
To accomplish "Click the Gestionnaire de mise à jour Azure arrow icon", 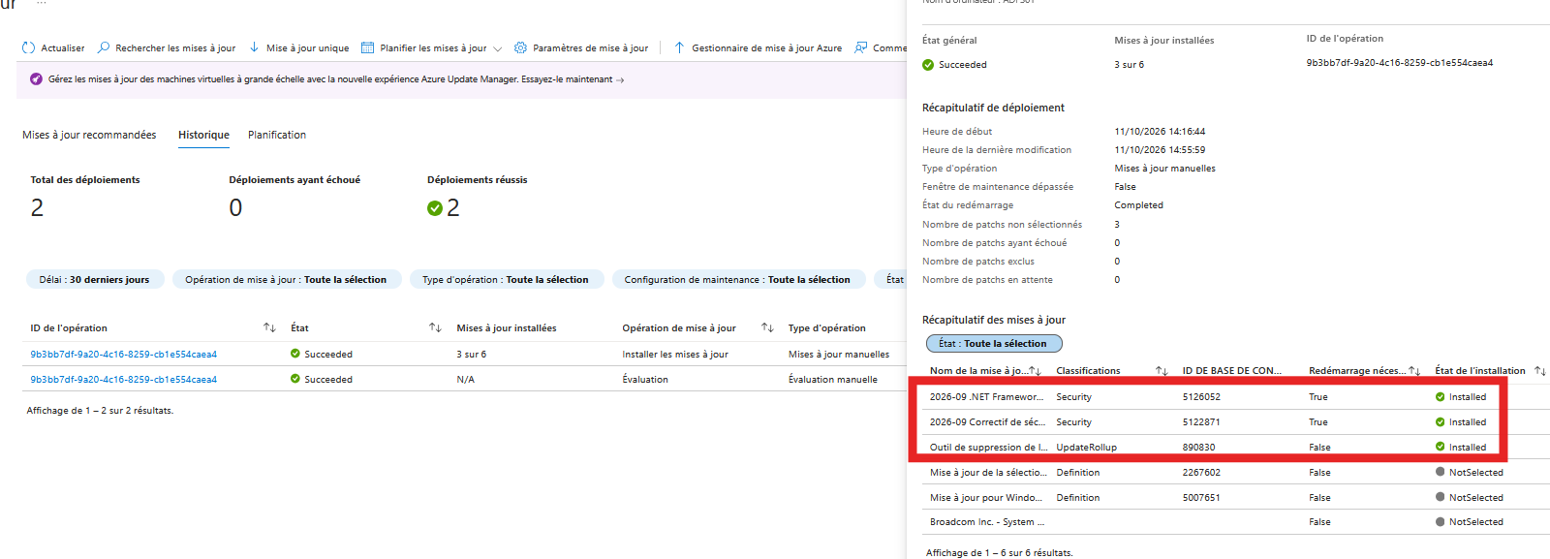I will 679,47.
